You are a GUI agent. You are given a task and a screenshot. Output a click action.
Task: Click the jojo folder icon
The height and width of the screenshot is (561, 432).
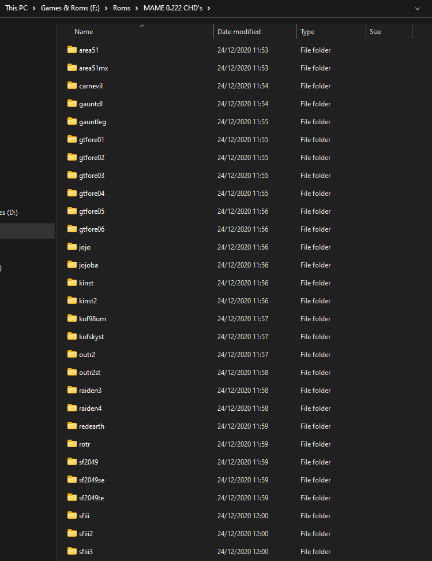[x=72, y=247]
